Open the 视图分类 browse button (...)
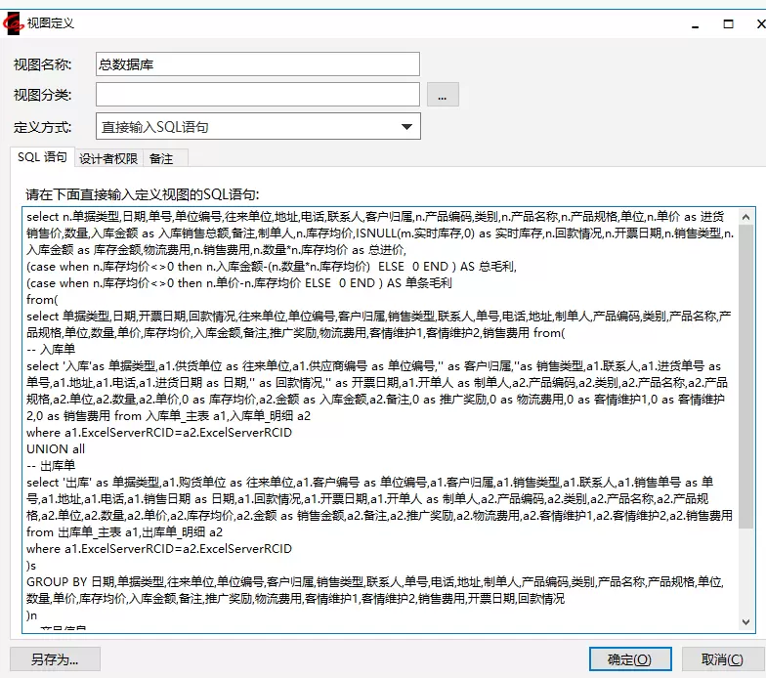 [x=442, y=95]
